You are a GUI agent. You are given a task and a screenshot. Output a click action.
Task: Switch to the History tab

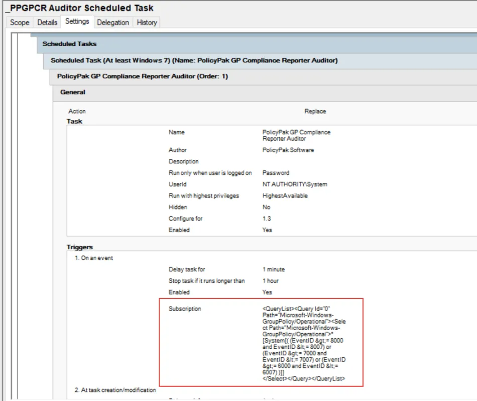147,23
